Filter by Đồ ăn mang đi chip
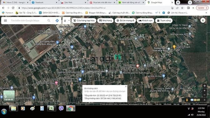210x118 pixels. (x=125, y=21)
